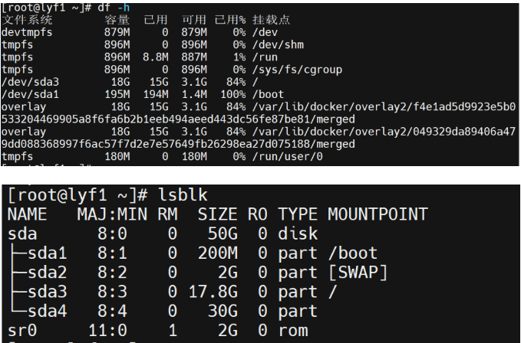Click the 8:3 device number
This screenshot has height=343, width=521.
click(112, 292)
